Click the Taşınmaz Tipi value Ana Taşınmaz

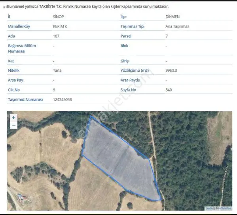tap(177, 26)
